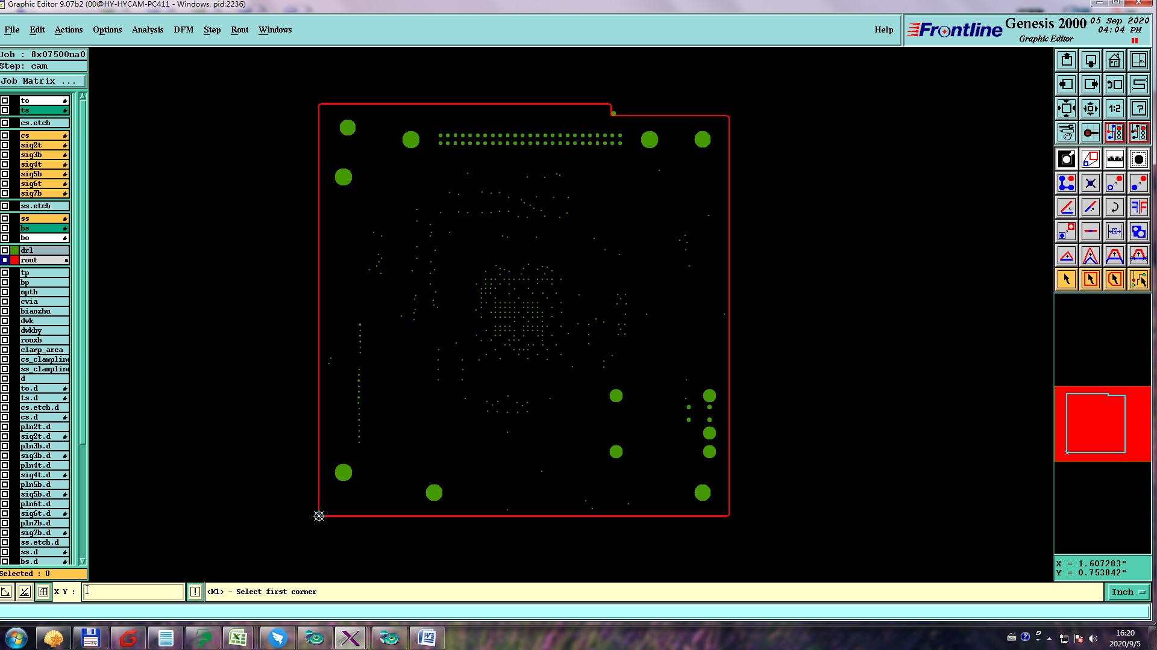Open the Analysis menu
This screenshot has height=650, width=1157.
tap(147, 29)
